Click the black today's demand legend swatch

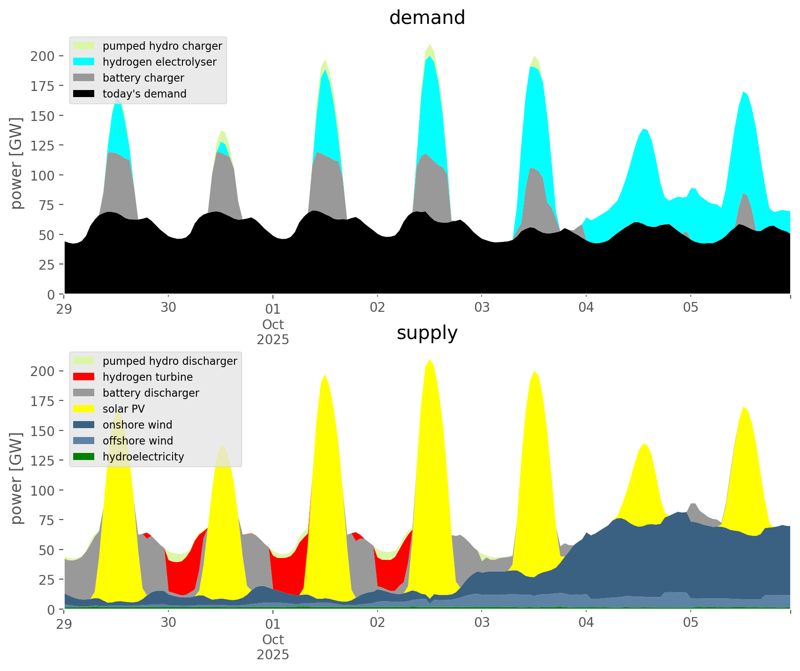tap(84, 94)
